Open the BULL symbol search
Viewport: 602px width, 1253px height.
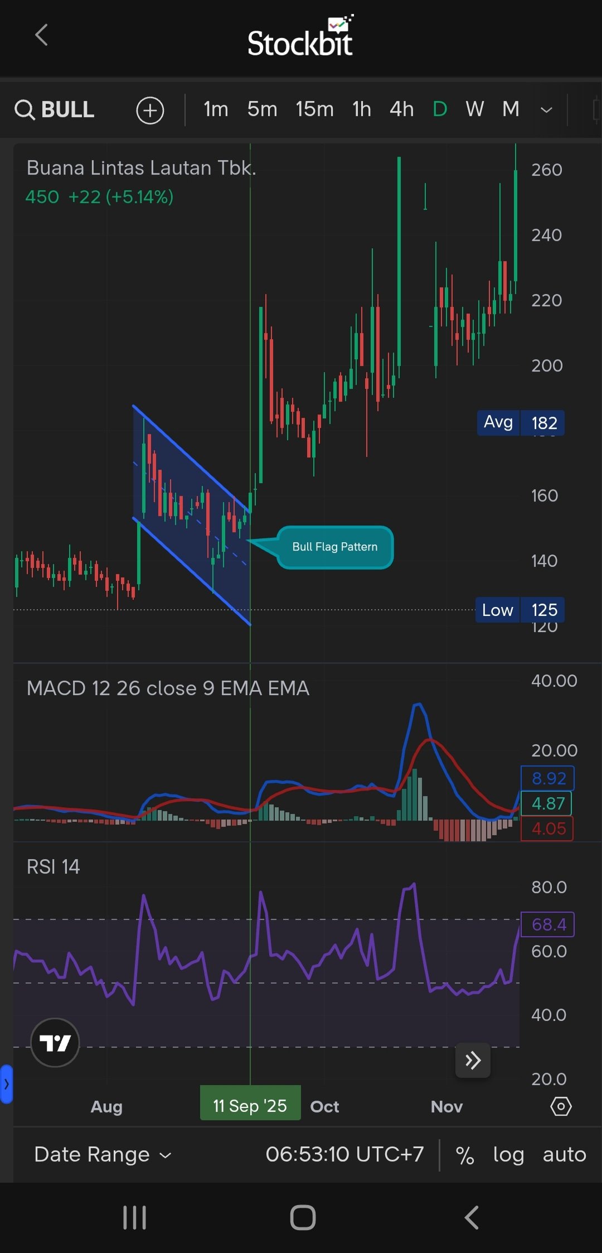55,109
